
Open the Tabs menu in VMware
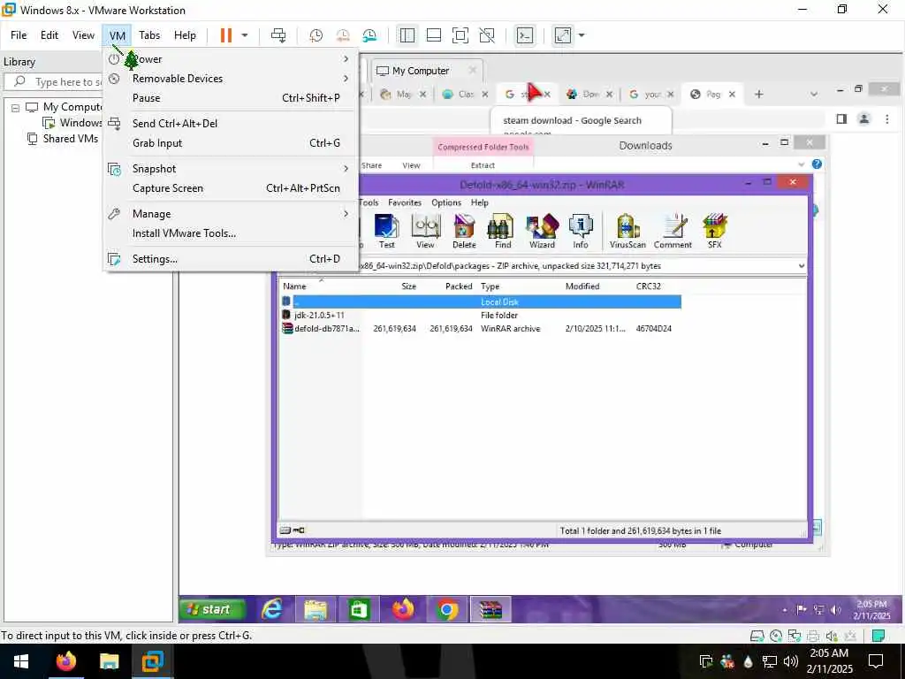pyautogui.click(x=148, y=35)
